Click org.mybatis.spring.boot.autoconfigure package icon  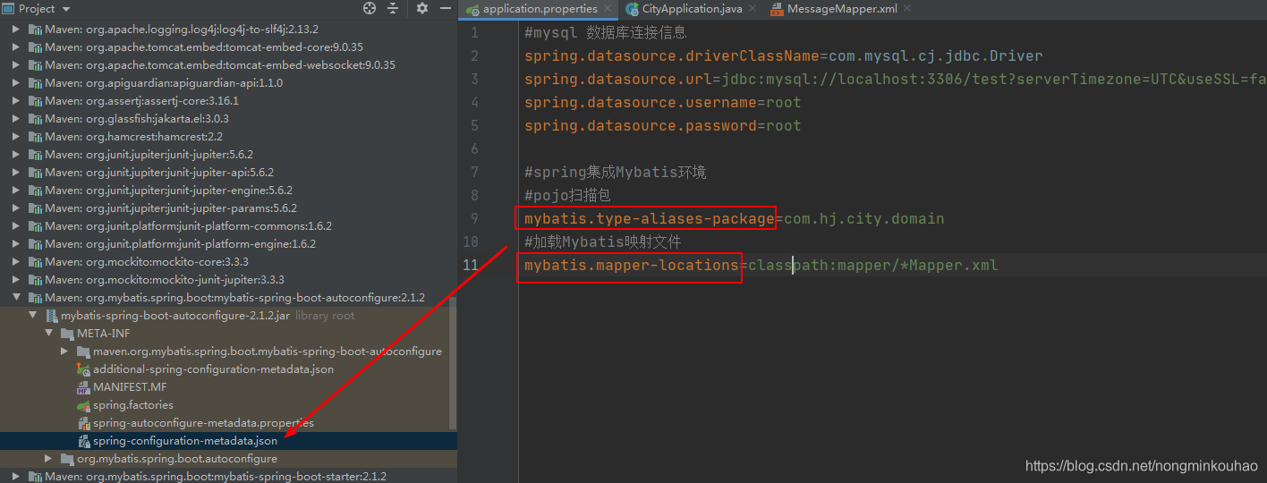click(x=67, y=458)
